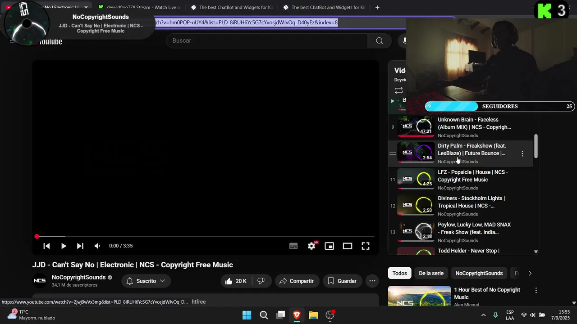Open the Compartir share dialog
The width and height of the screenshot is (577, 324).
[x=297, y=281]
